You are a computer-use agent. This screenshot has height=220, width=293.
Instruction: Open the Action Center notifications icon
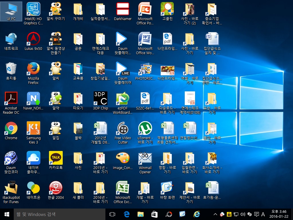click(x=257, y=214)
